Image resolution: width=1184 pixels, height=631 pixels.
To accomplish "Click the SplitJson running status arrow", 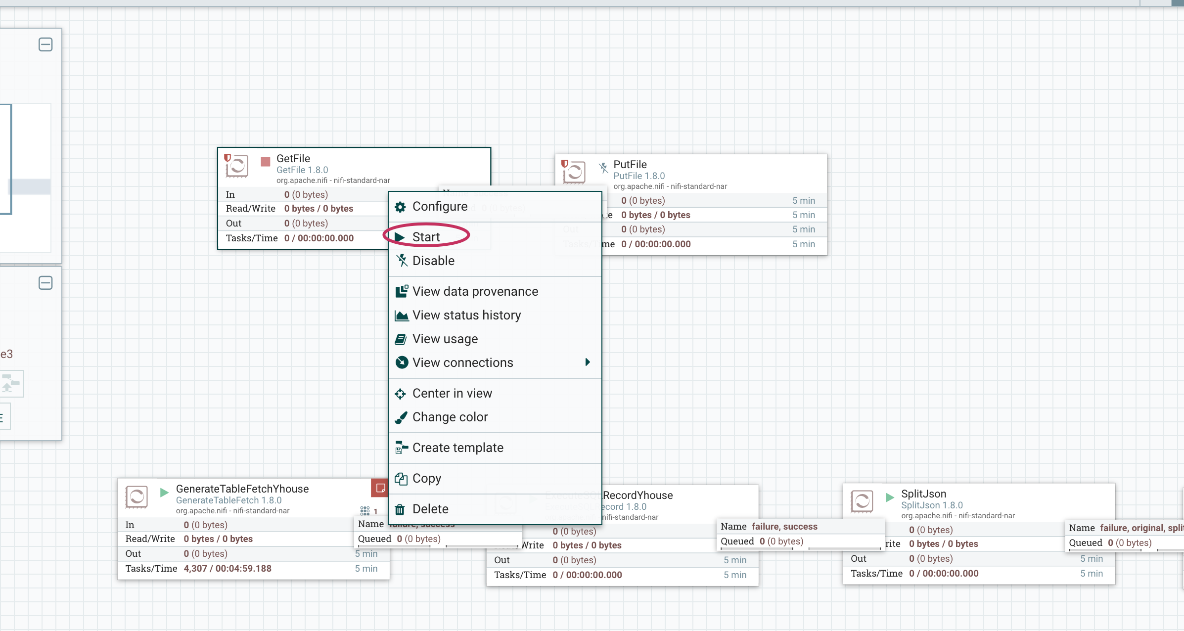I will tap(890, 497).
